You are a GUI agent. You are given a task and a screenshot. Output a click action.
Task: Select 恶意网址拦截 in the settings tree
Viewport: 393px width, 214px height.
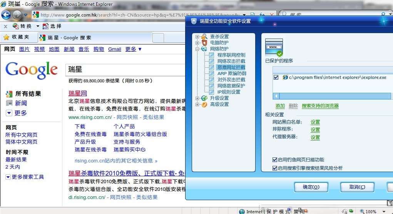[231, 67]
